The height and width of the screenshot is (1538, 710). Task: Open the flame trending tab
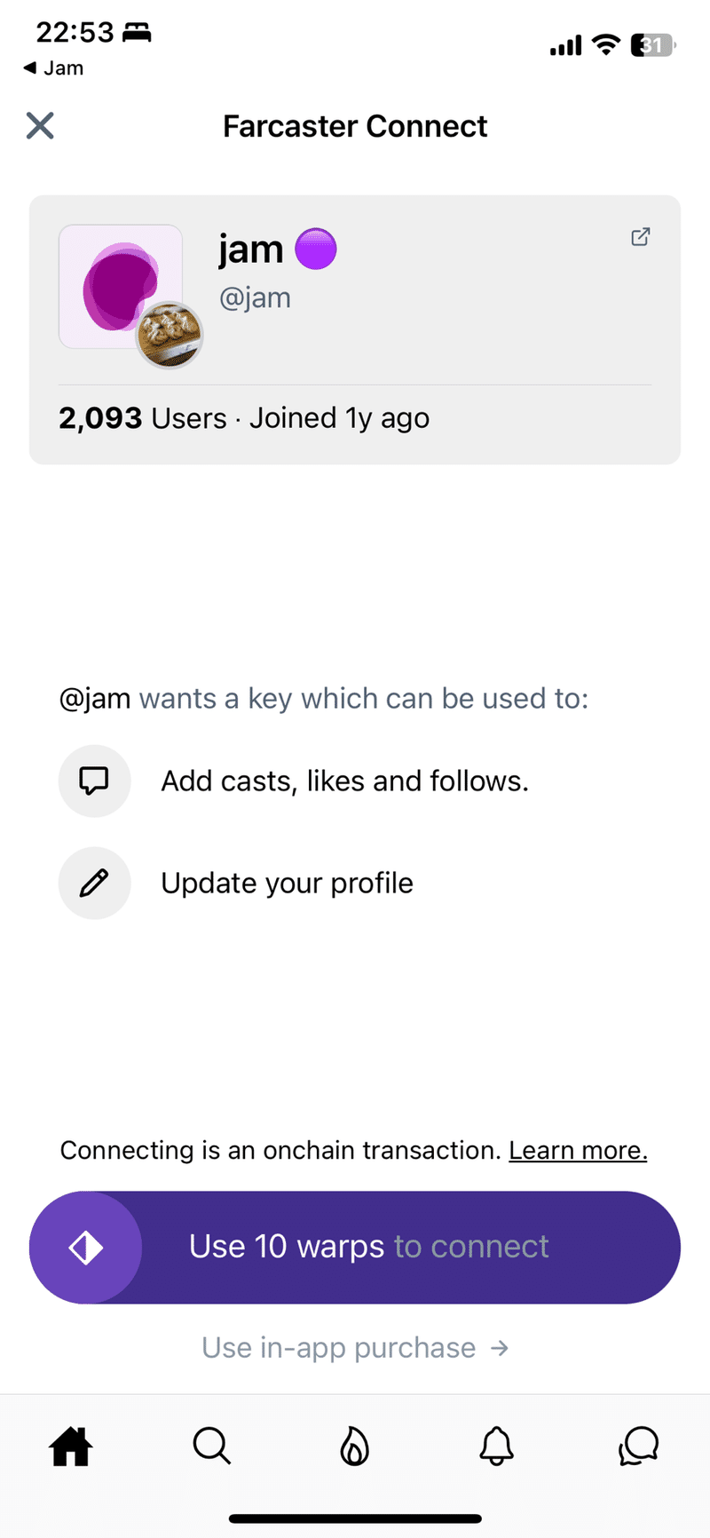tap(355, 1447)
